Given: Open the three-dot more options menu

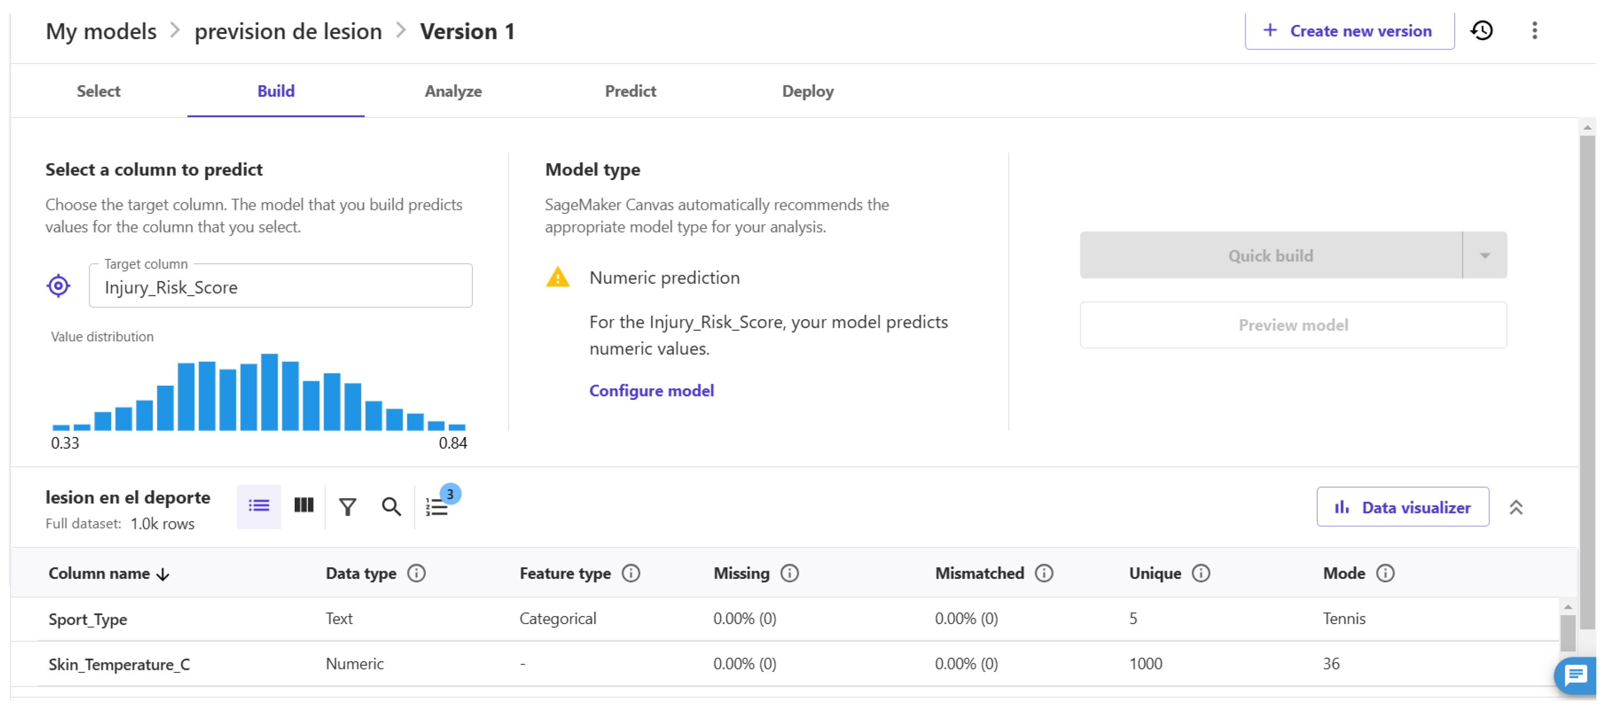Looking at the screenshot, I should click(1534, 30).
